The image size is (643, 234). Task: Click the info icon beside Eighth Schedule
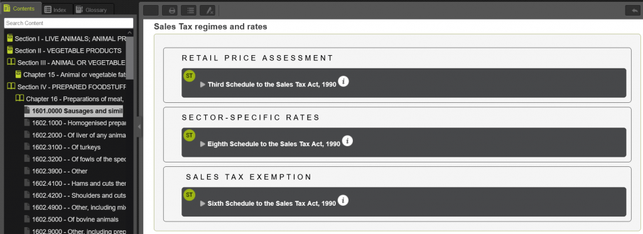347,141
